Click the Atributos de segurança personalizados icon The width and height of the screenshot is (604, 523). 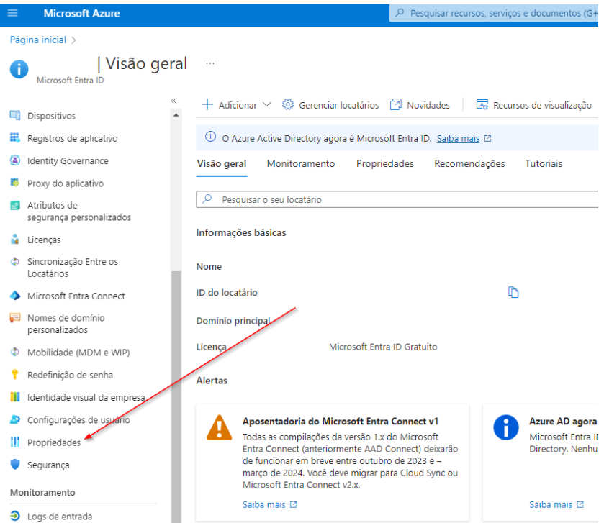click(15, 205)
